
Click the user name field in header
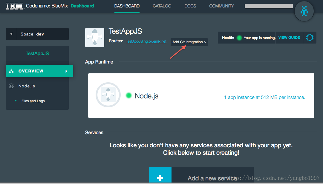[269, 6]
